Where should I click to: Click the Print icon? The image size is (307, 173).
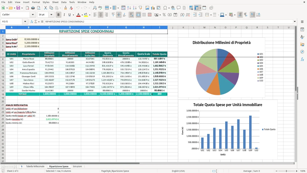33,8
